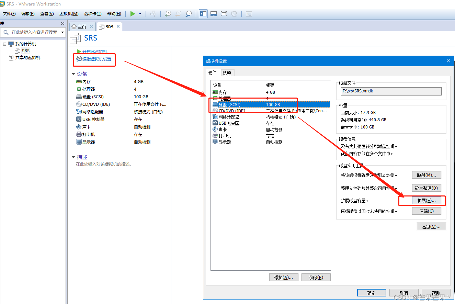Open the power options dropdown arrow

click(x=140, y=14)
